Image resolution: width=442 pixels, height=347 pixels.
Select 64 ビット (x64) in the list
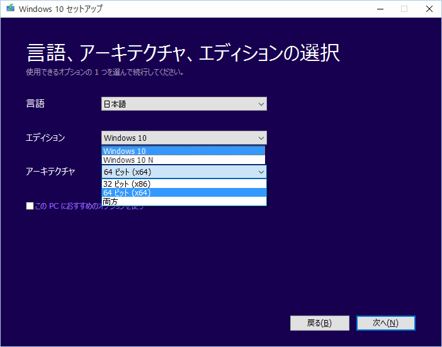(184, 192)
